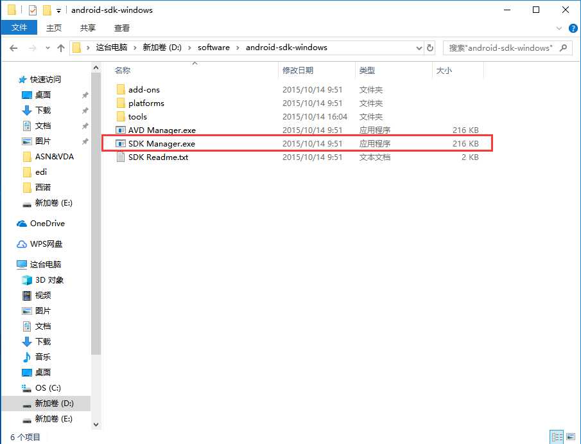
Task: Click navigation pane scrollbar down arrow
Action: click(x=96, y=425)
